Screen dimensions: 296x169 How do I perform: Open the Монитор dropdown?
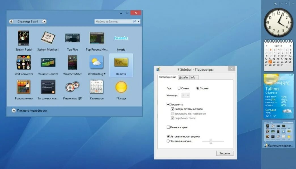[x=185, y=95]
